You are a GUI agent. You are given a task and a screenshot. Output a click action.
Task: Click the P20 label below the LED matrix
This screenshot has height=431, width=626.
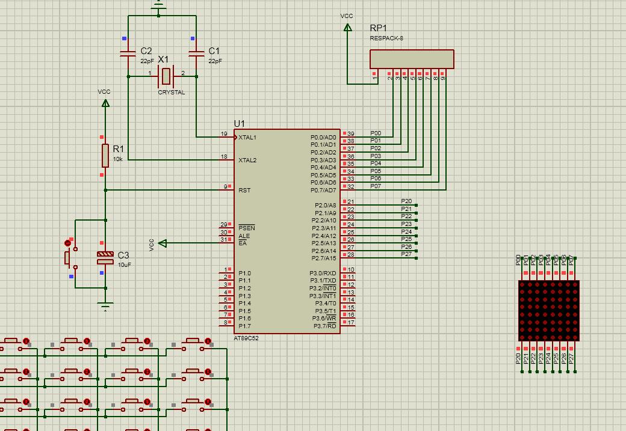coord(518,358)
